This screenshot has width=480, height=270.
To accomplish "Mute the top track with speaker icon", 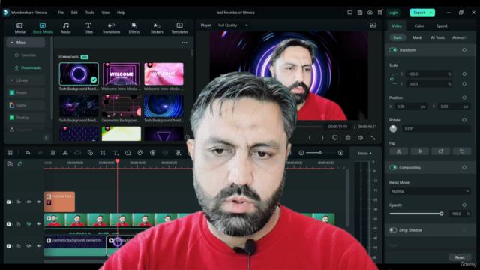I will point(28,202).
